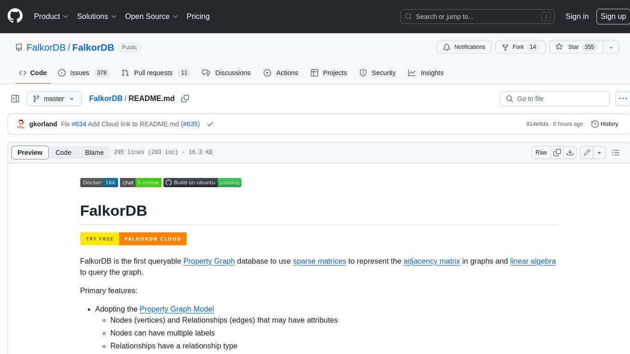Open the Property Graph link
The image size is (630, 354).
(x=209, y=261)
